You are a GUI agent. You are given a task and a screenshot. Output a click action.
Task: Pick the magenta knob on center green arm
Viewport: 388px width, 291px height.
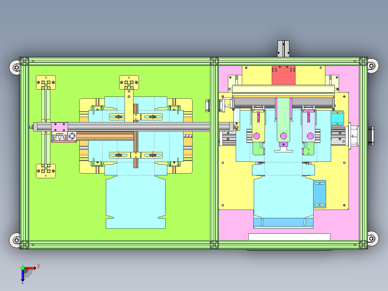coord(283,136)
